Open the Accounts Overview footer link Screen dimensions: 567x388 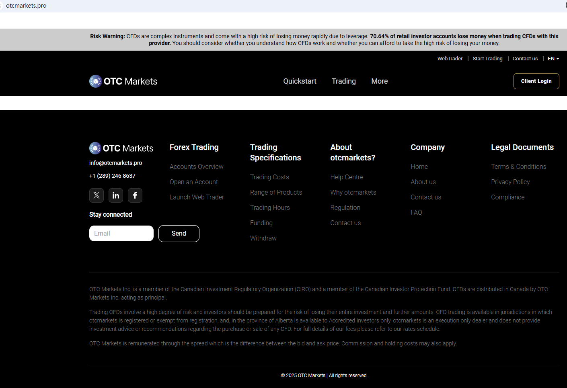click(196, 167)
